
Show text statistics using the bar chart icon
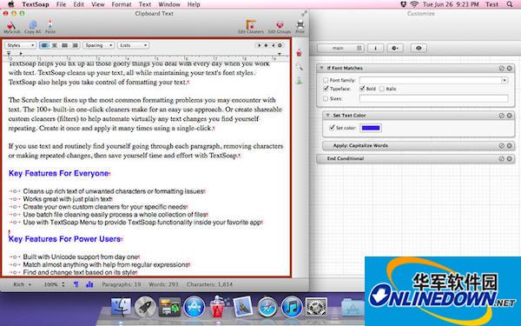(89, 284)
